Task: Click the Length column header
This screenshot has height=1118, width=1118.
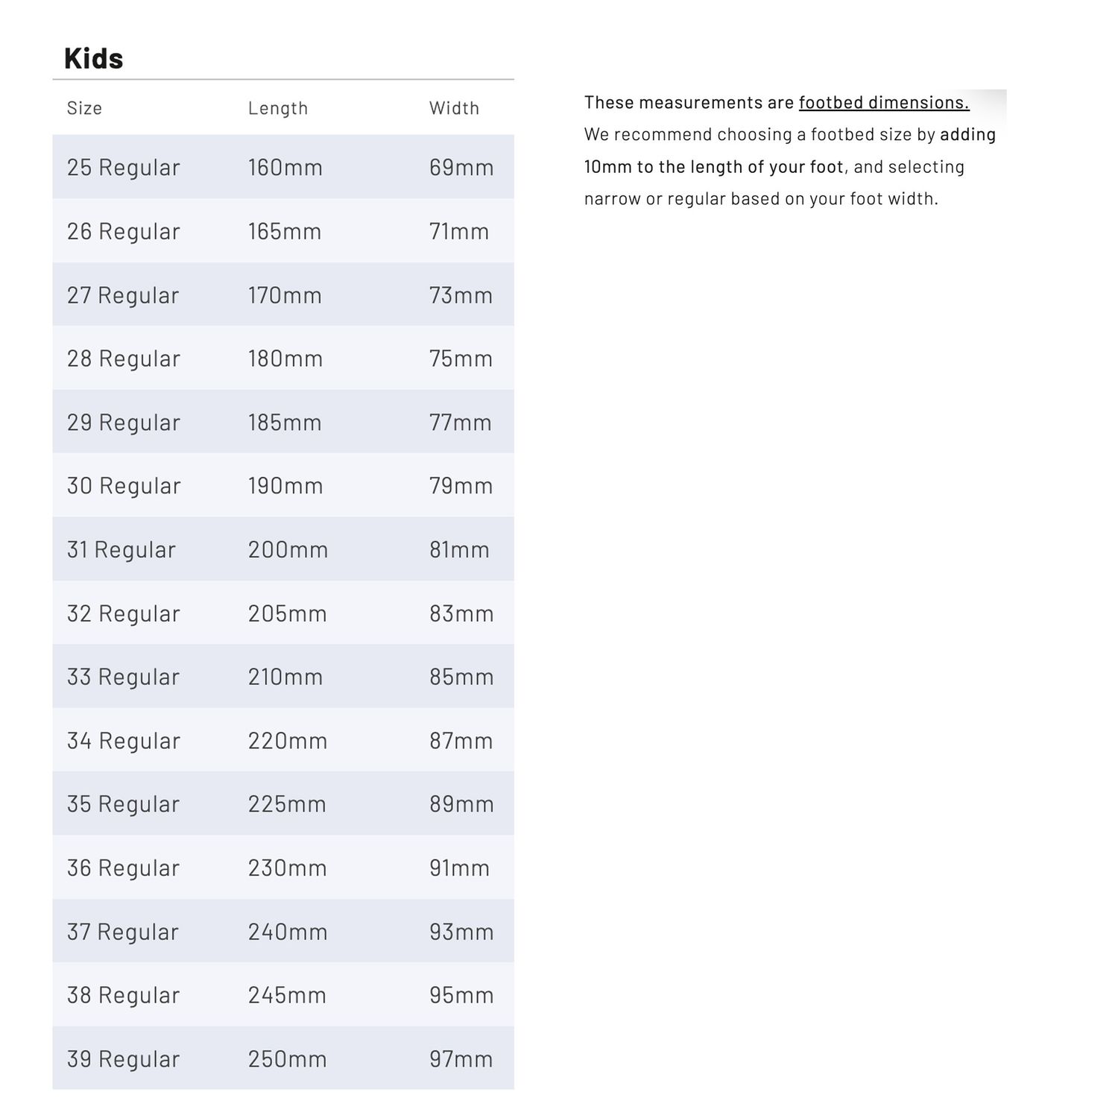Action: tap(277, 109)
